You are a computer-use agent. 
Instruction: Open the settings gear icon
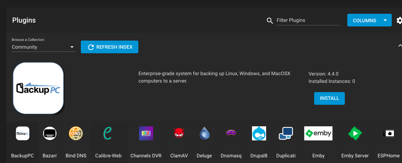(x=399, y=20)
